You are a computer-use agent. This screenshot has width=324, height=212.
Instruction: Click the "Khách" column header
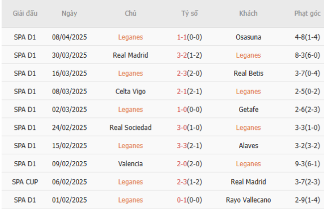(x=248, y=13)
